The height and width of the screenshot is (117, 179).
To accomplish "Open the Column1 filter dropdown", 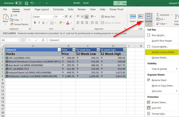I will (59, 50).
